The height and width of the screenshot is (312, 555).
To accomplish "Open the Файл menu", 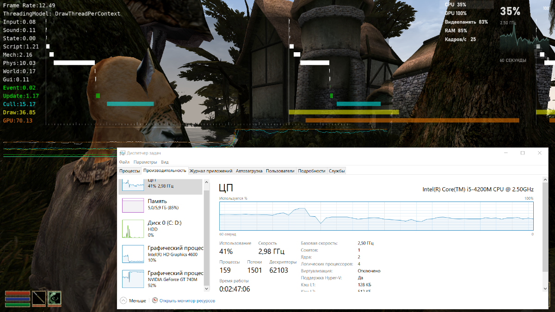I will pos(124,162).
